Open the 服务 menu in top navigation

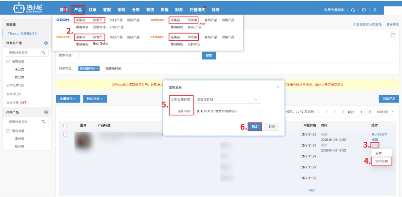[x=215, y=10]
